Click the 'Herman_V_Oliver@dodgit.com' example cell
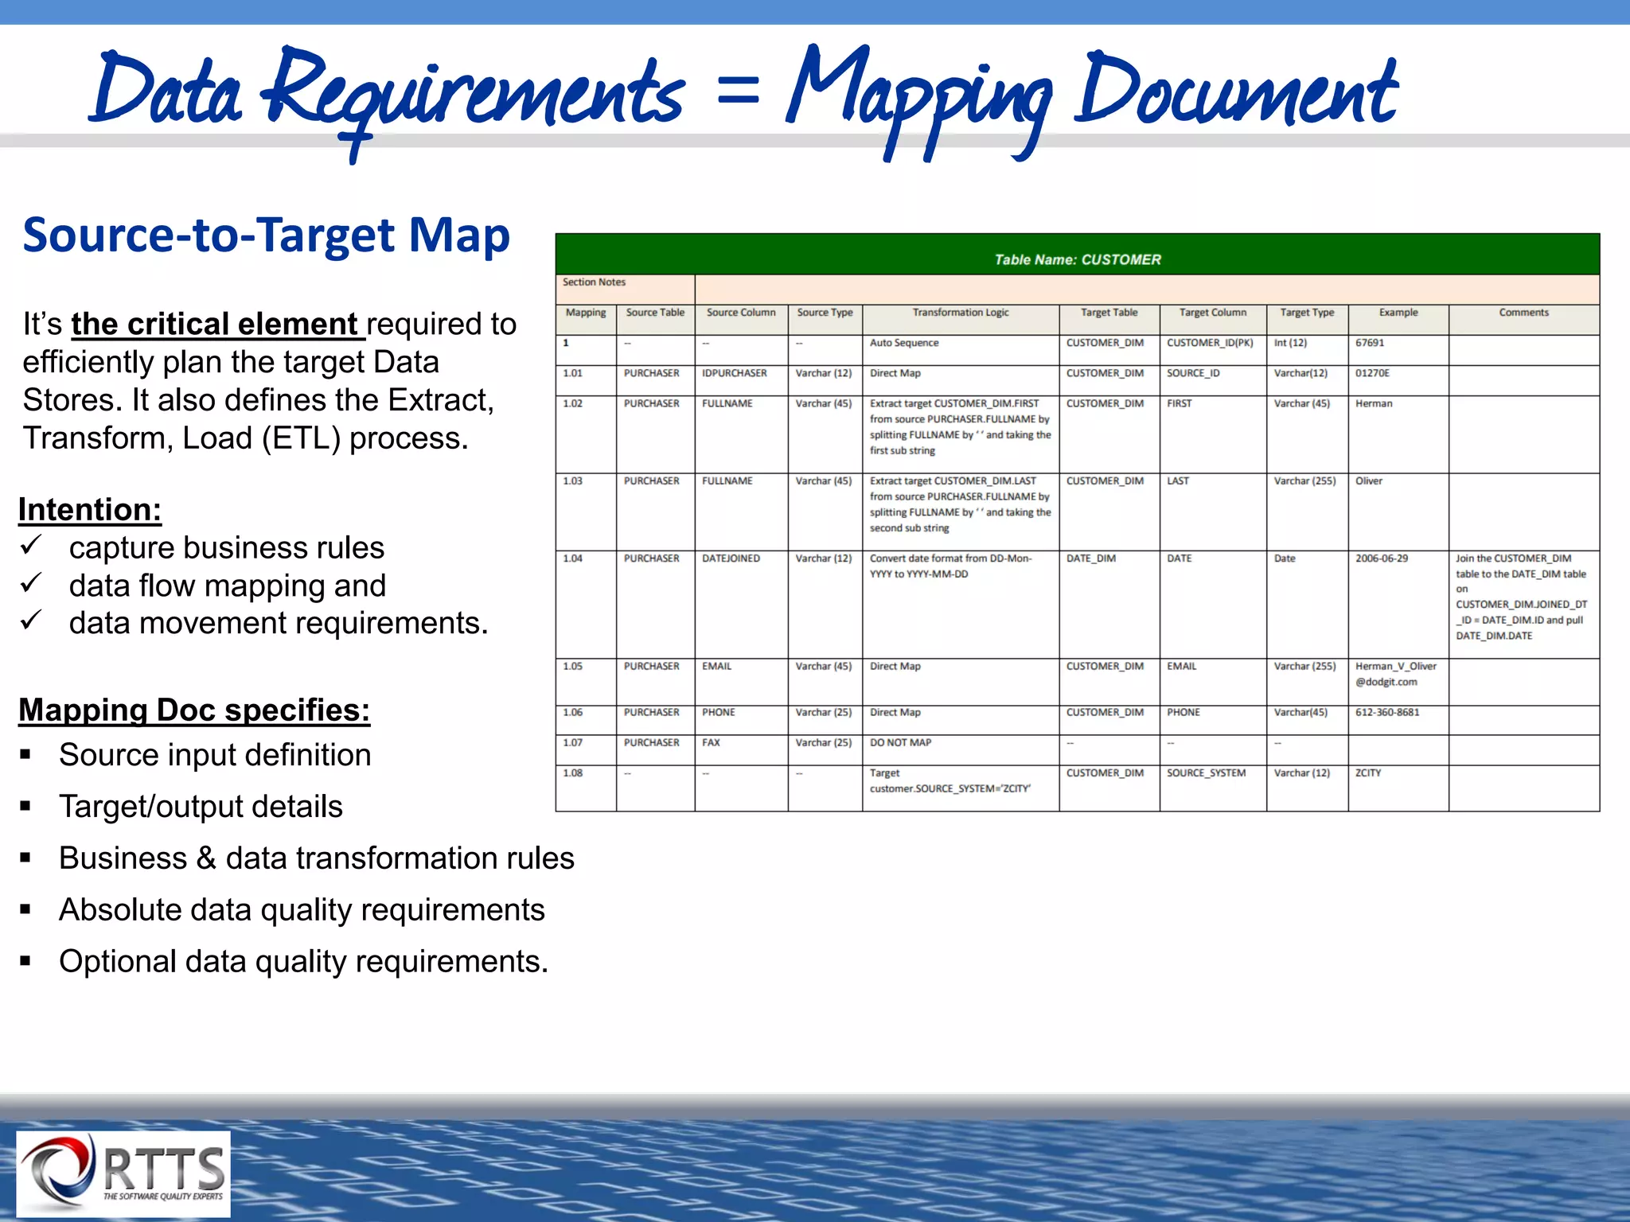The width and height of the screenshot is (1630, 1222). pyautogui.click(x=1398, y=682)
